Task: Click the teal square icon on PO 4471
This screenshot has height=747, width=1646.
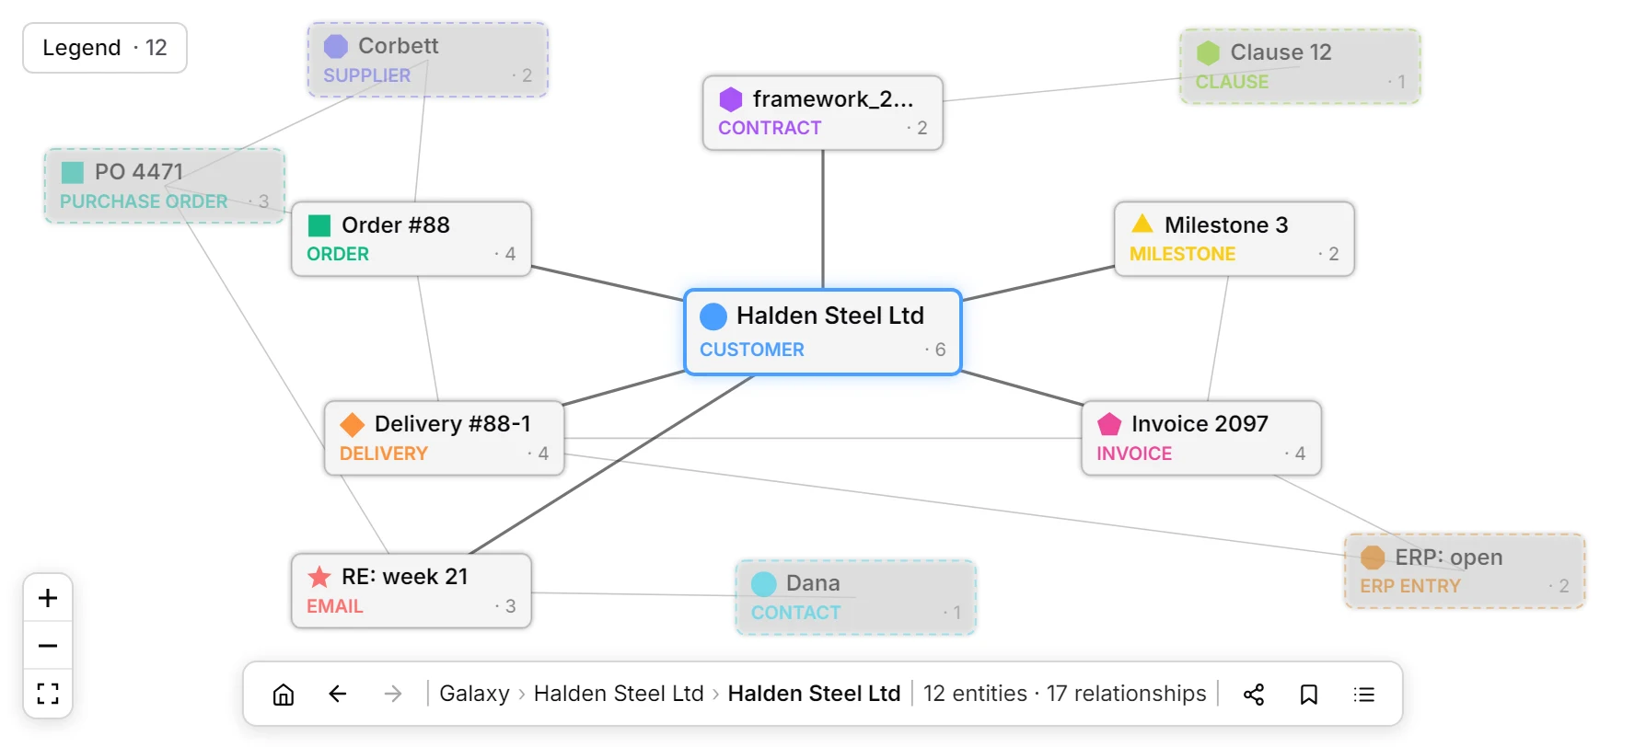Action: tap(73, 172)
